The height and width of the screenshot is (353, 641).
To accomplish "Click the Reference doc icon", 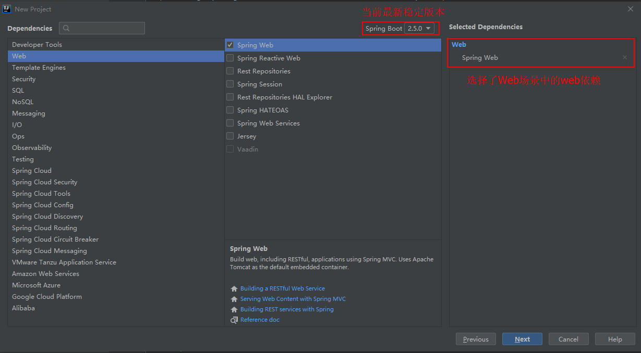I will pos(234,320).
